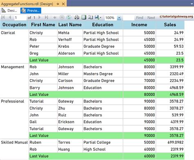Switch to the Design tab
Image resolution: width=194 pixels, height=160 pixels.
9,11
